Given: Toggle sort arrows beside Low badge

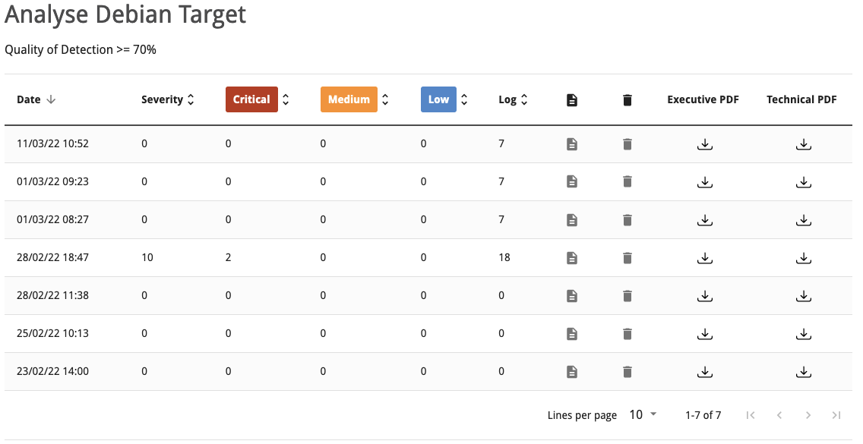Looking at the screenshot, I should coord(464,99).
